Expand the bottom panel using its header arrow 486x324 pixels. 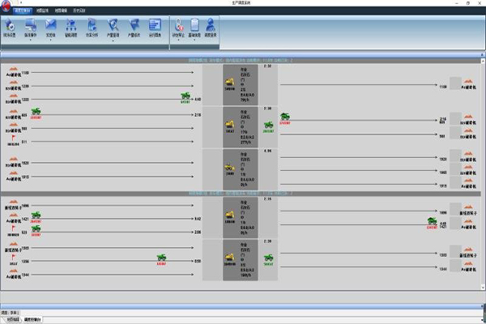click(x=482, y=306)
